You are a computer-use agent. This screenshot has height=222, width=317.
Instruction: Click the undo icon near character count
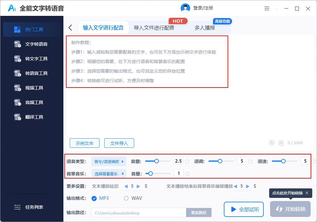click(x=272, y=143)
